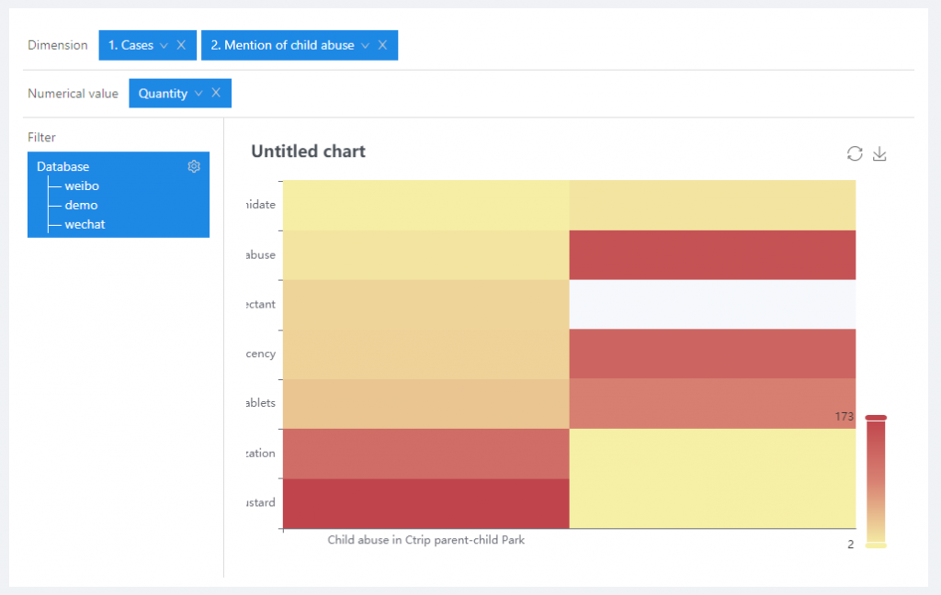The width and height of the screenshot is (941, 595).
Task: Click the Child abuse in Ctrip axis label
Action: [x=425, y=540]
